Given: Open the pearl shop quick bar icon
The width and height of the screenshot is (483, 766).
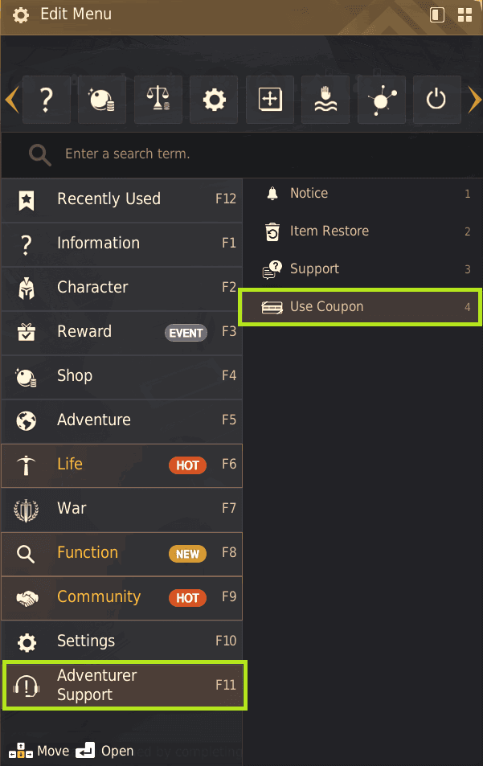Looking at the screenshot, I should point(102,100).
